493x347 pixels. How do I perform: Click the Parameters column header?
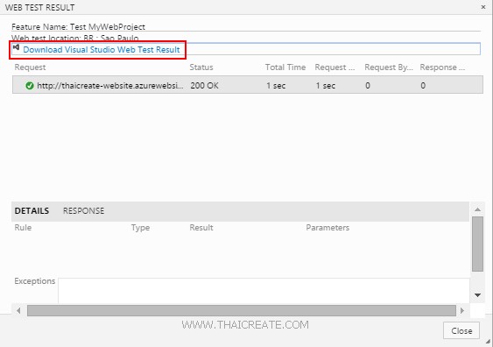pos(327,228)
